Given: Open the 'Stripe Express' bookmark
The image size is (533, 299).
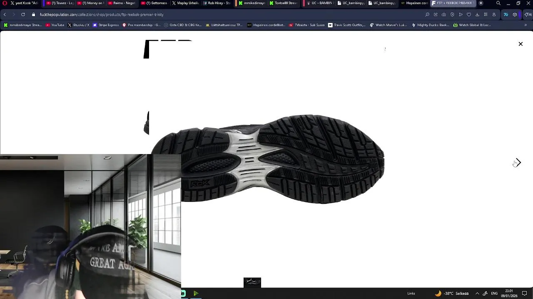Looking at the screenshot, I should tap(106, 25).
